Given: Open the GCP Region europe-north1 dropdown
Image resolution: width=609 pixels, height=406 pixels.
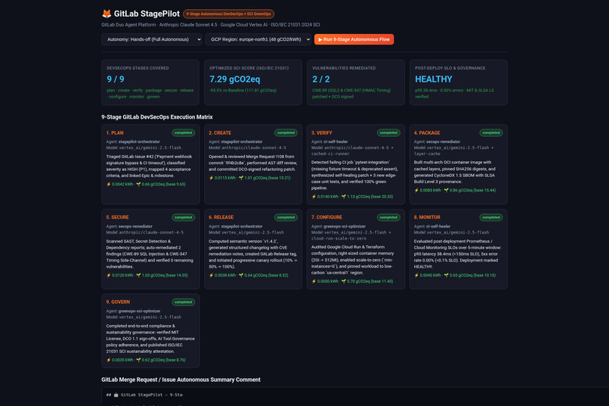Looking at the screenshot, I should pos(258,39).
